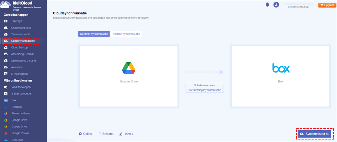This screenshot has width=337, height=142.
Task: Click the pencil icon beside Taak 7
Action: tap(121, 134)
